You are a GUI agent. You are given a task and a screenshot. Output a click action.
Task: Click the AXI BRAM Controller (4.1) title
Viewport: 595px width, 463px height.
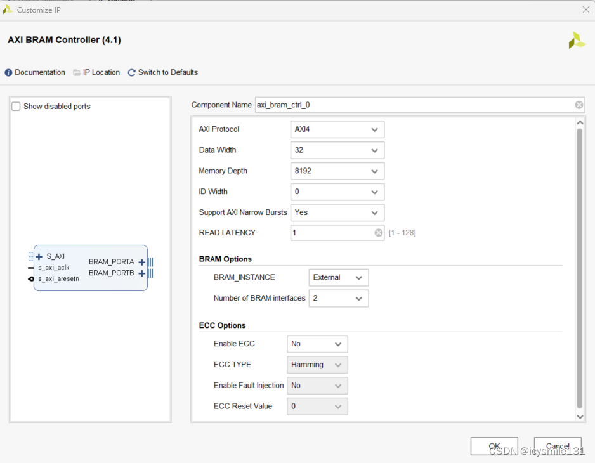click(x=64, y=40)
